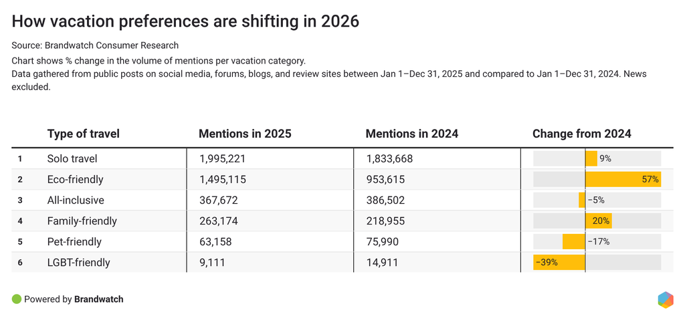Select the All-inclusive row label
The height and width of the screenshot is (320, 685).
point(76,200)
